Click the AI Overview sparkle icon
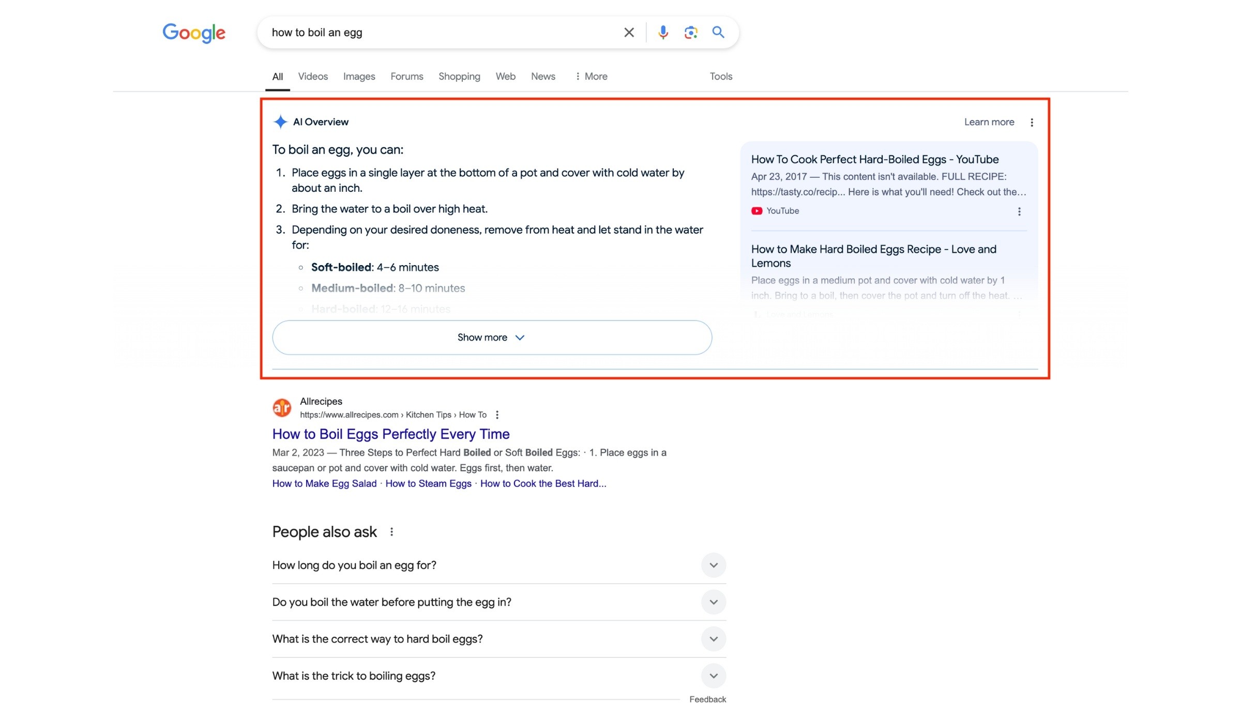This screenshot has height=716, width=1241. point(280,122)
